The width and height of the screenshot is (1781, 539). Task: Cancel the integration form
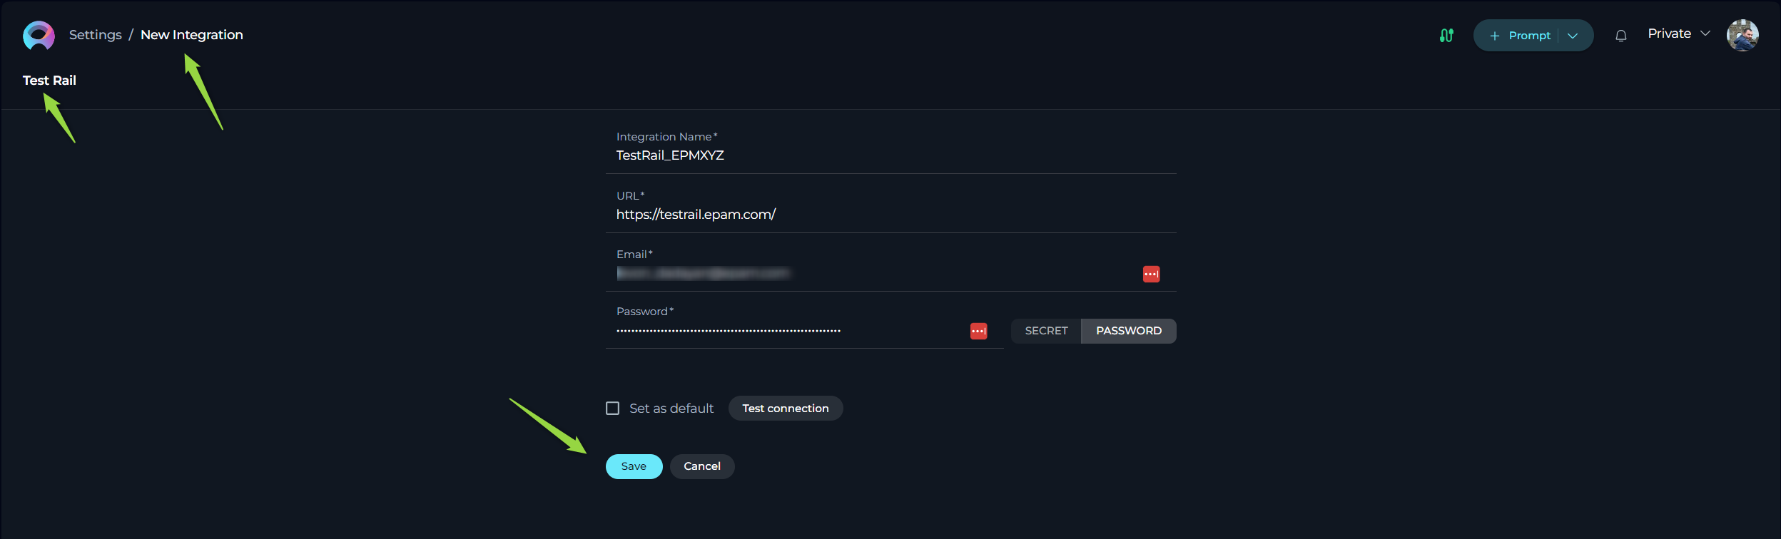(702, 466)
